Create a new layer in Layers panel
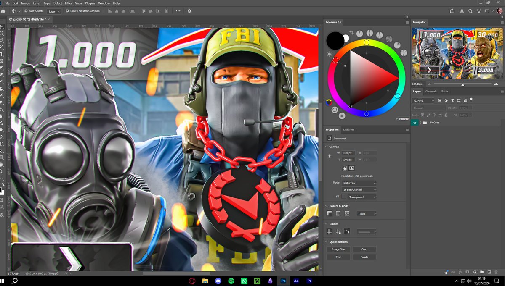This screenshot has width=505, height=286. pyautogui.click(x=489, y=272)
